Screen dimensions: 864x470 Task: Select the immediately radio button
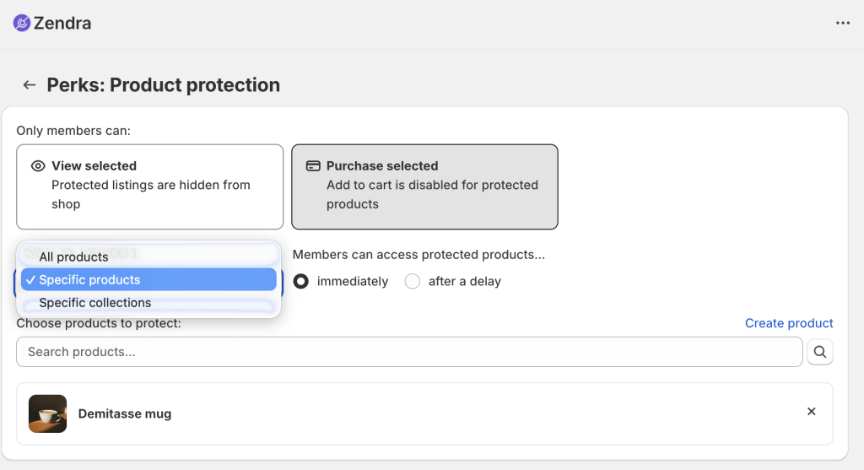[301, 282]
